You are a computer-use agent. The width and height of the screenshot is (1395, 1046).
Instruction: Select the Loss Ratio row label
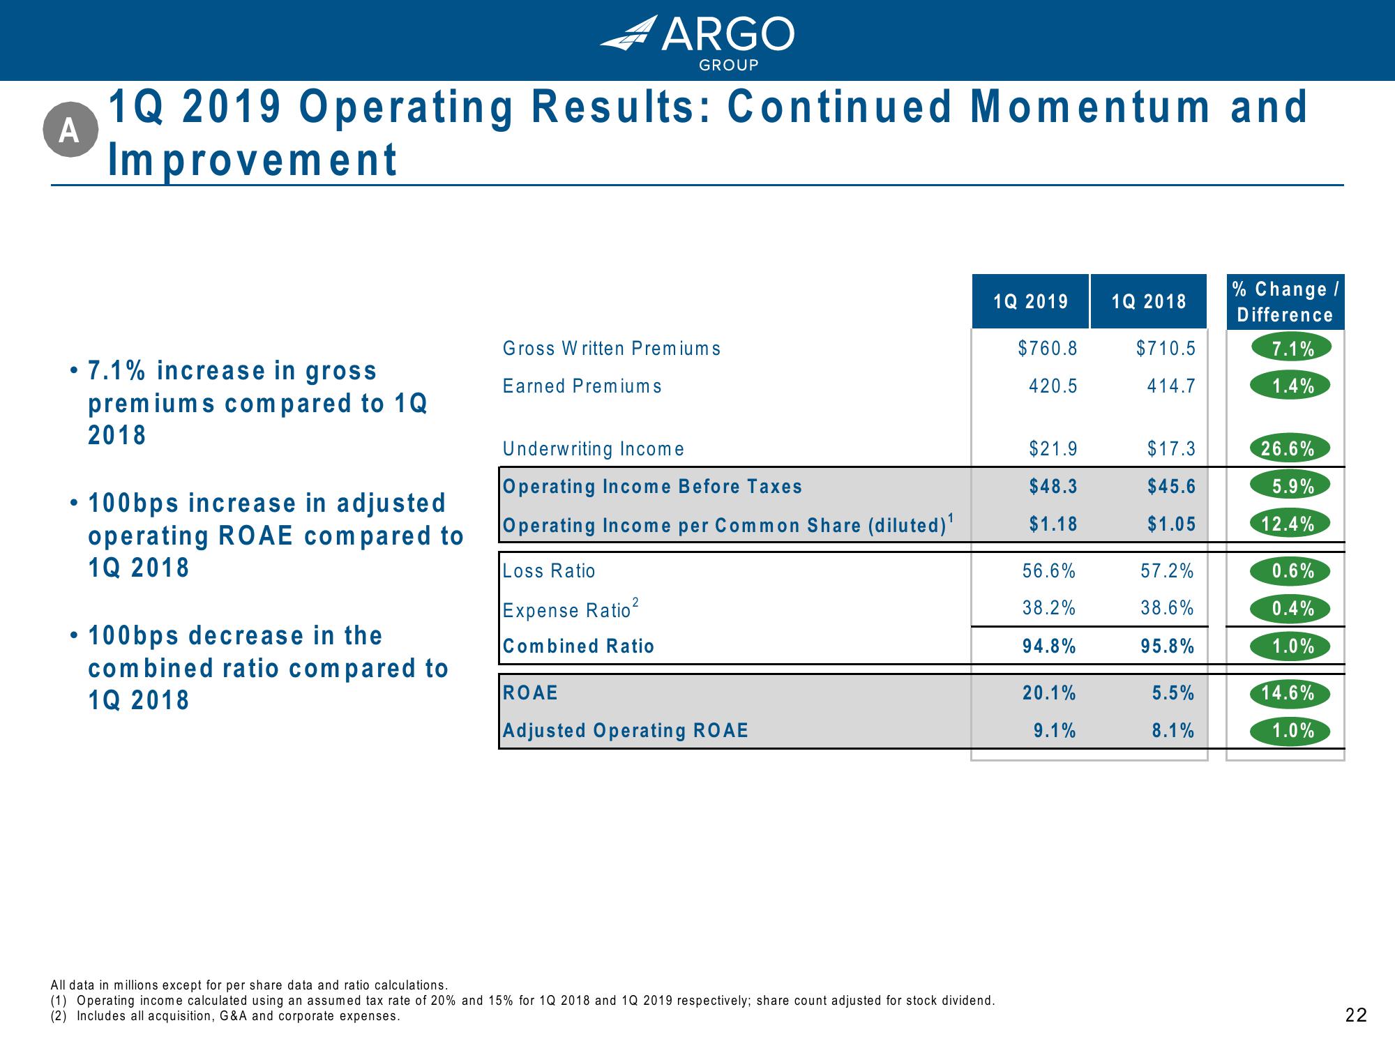549,571
